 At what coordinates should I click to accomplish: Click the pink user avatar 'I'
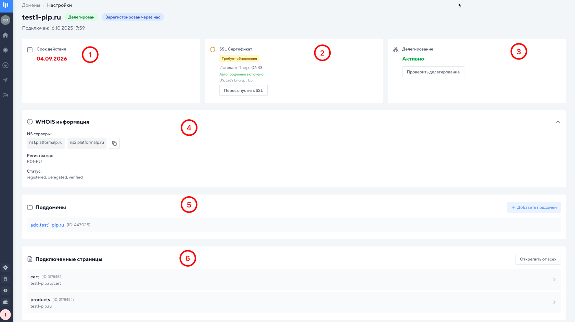point(5,314)
